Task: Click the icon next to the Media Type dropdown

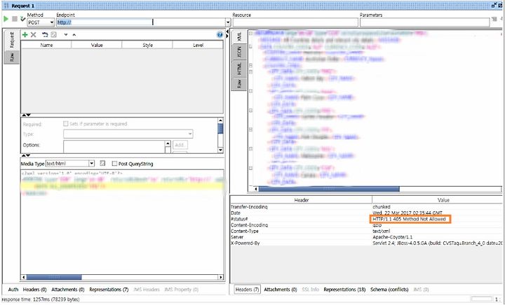Action: point(102,164)
